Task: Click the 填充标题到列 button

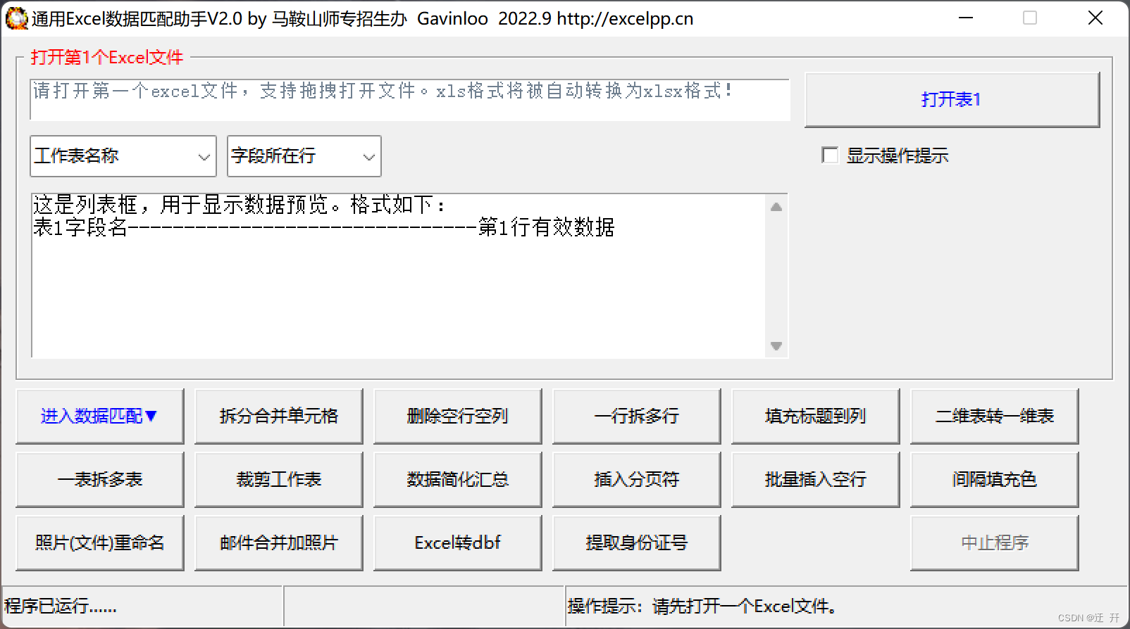Action: (x=815, y=416)
